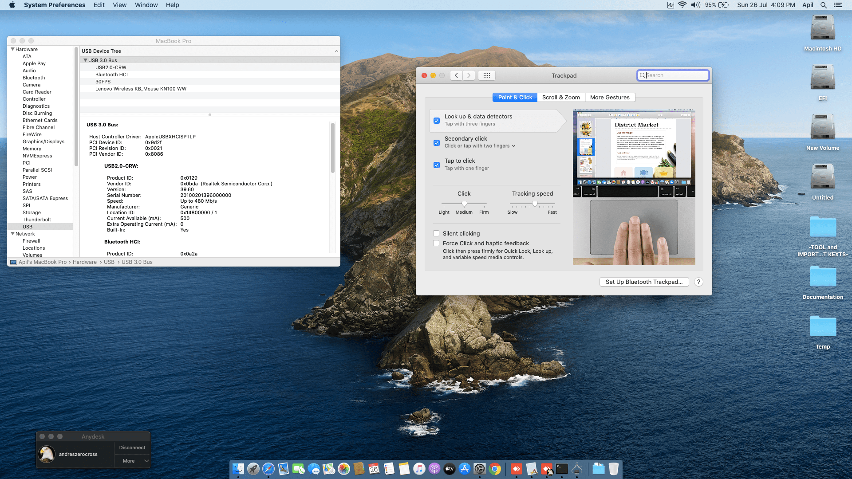Open Terminal from the Dock
The image size is (852, 479).
(562, 469)
